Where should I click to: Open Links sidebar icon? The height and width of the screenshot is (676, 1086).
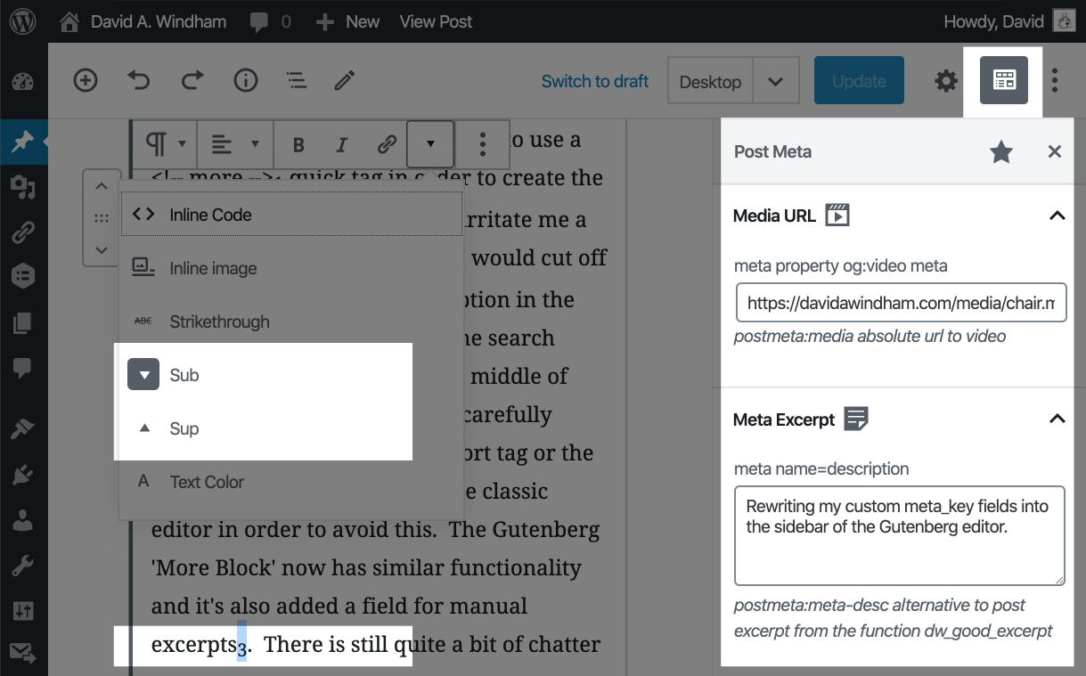tap(23, 233)
